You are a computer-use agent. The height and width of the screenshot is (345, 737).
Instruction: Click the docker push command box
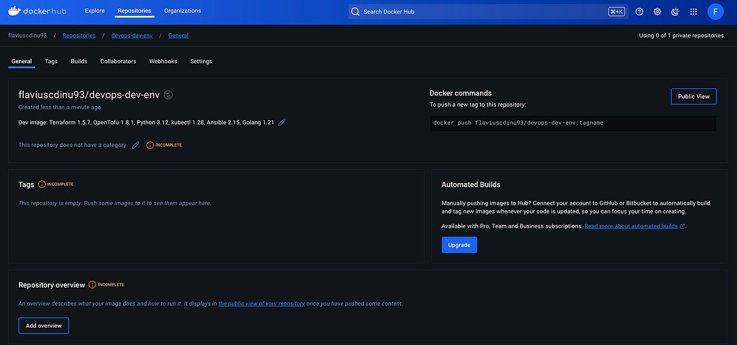pos(573,123)
